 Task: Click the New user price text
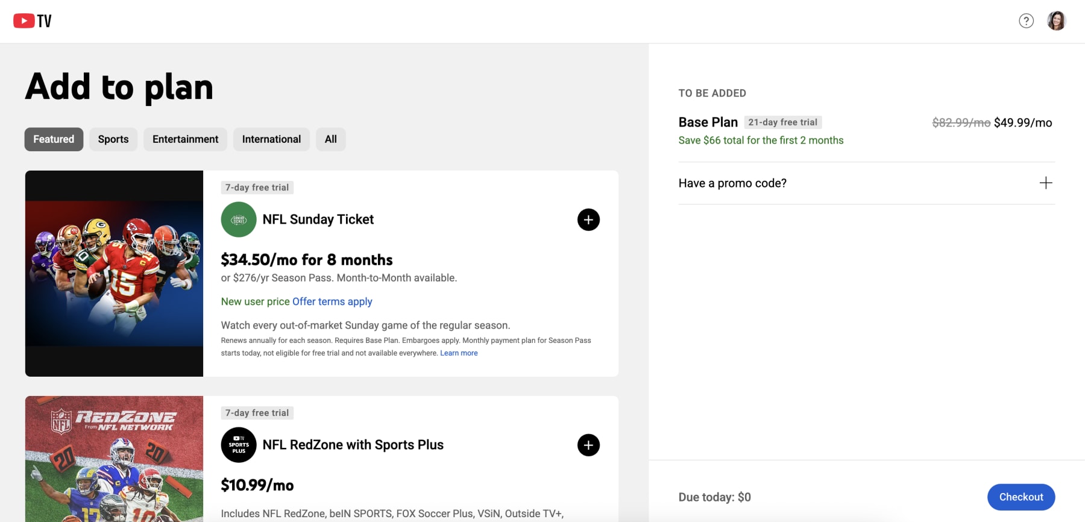pyautogui.click(x=256, y=301)
